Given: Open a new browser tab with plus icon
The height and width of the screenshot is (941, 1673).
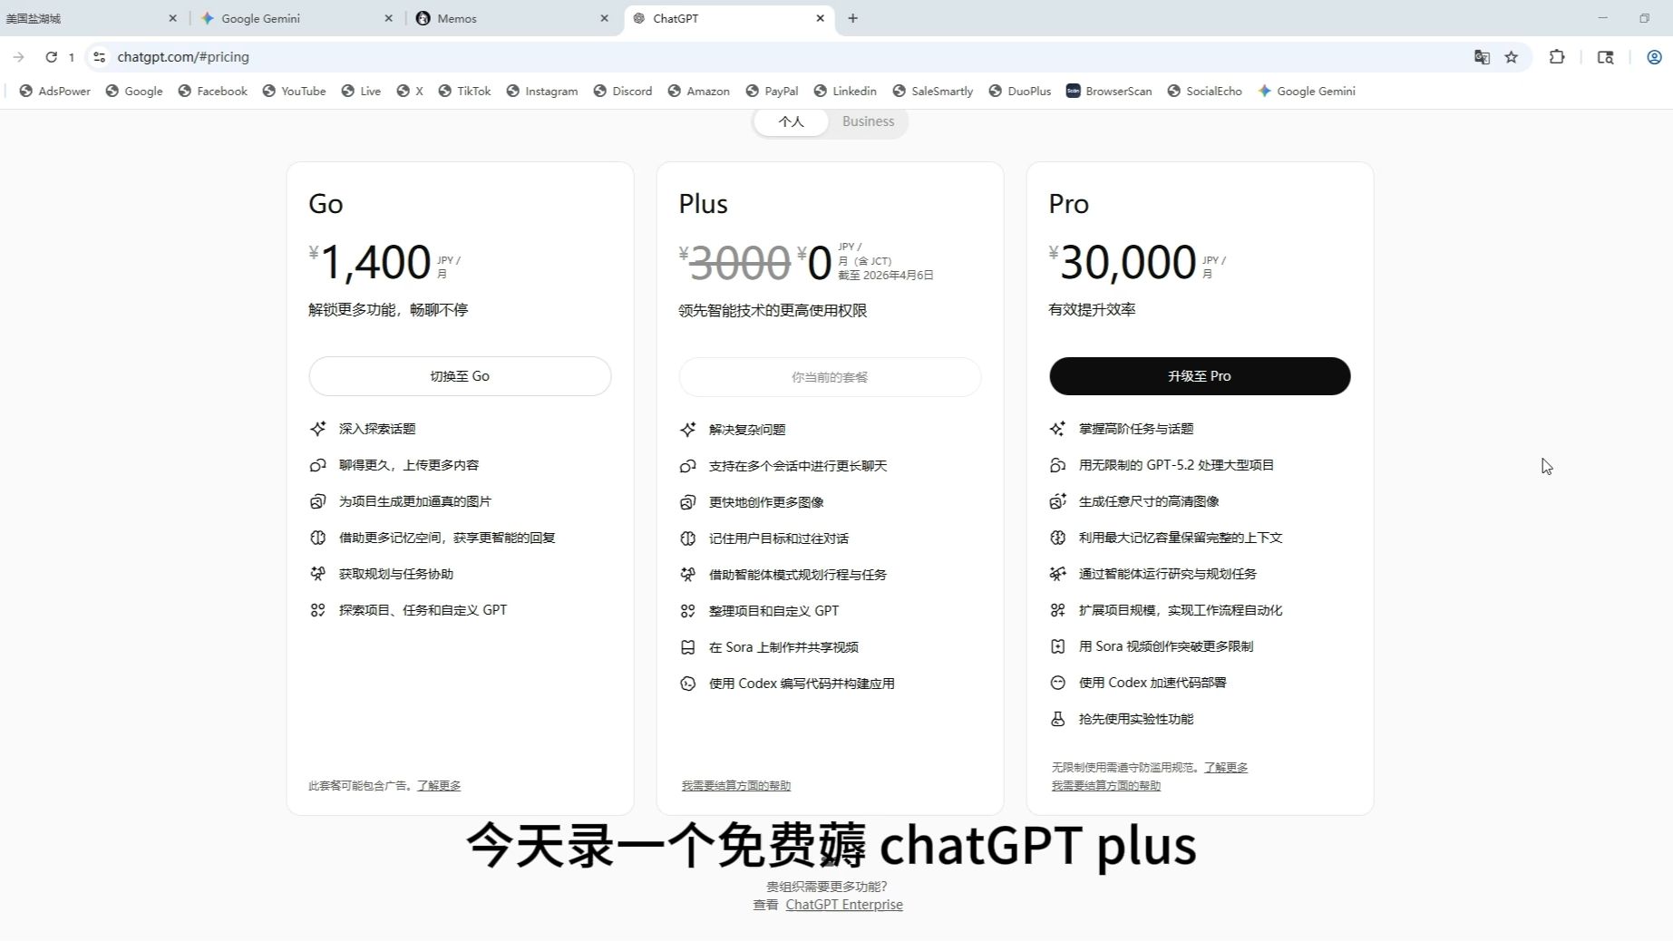Looking at the screenshot, I should point(852,18).
